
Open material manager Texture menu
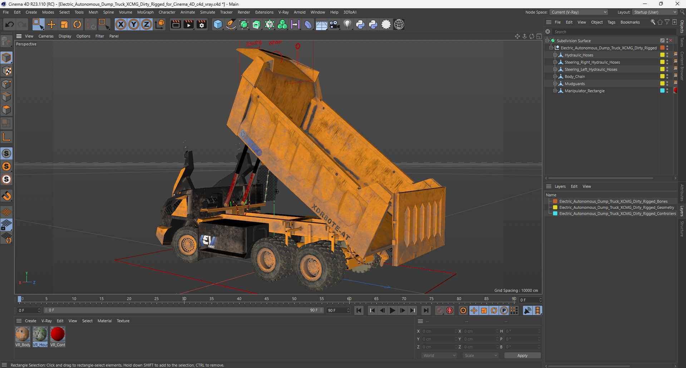point(123,321)
